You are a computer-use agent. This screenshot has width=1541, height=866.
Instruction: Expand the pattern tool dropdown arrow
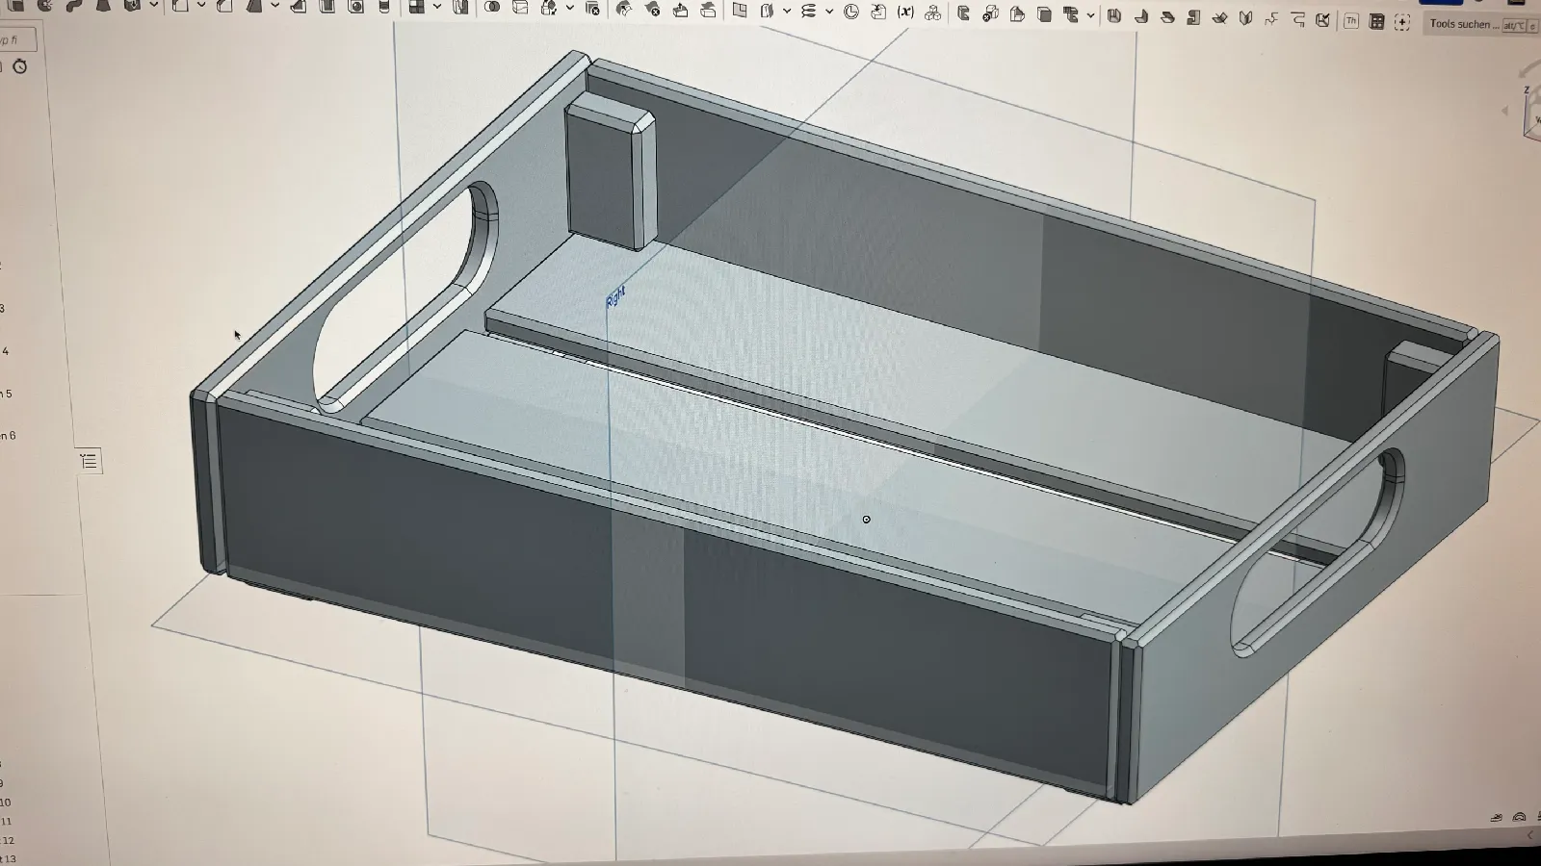pos(437,6)
